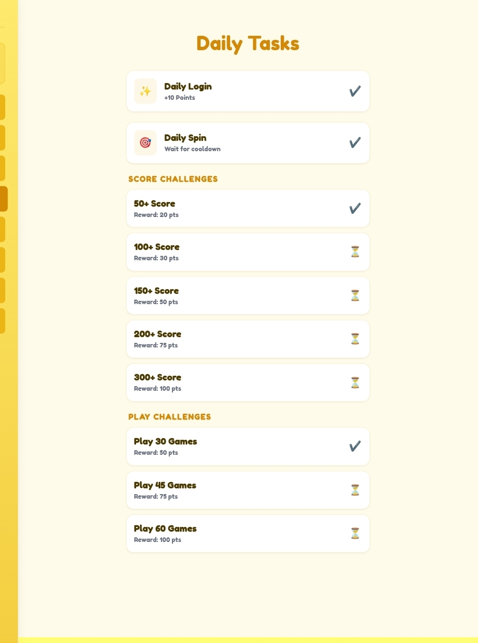Screen dimensions: 478x643
Task: Click the hourglass icon for 300+ Score
Action: (355, 383)
